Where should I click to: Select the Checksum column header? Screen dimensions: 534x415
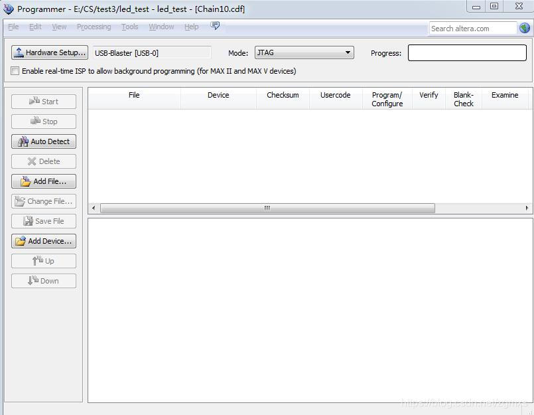(x=283, y=99)
